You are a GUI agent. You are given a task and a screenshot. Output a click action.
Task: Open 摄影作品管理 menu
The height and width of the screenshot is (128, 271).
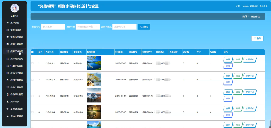(15, 44)
